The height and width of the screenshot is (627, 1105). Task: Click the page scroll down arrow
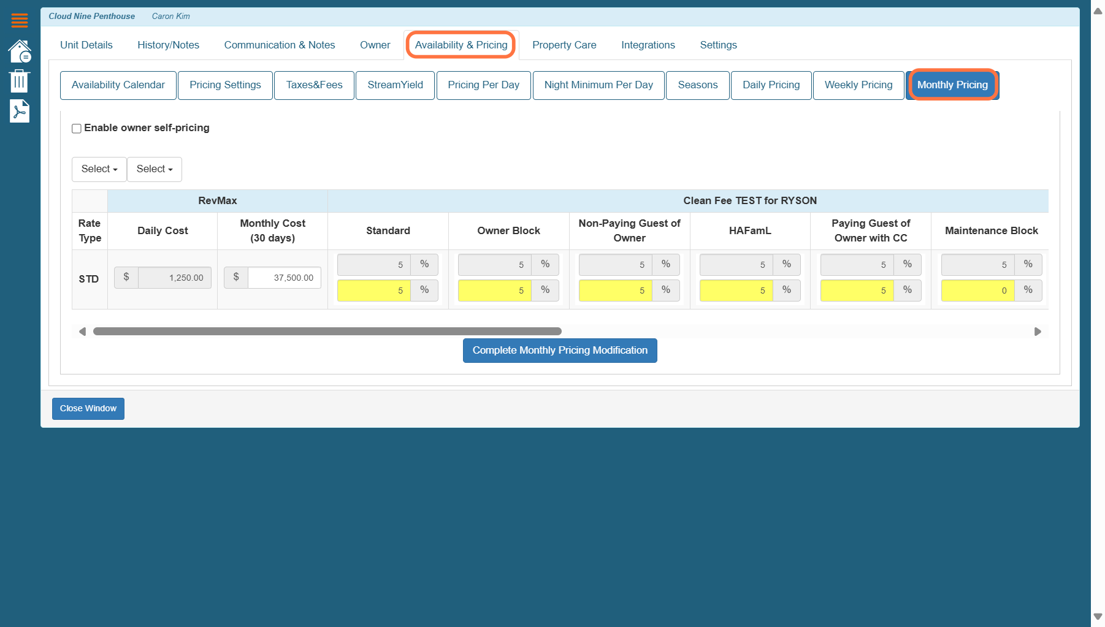(x=1098, y=617)
